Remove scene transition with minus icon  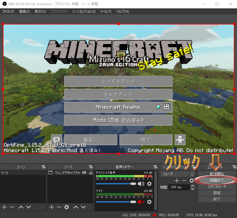coord(184,180)
